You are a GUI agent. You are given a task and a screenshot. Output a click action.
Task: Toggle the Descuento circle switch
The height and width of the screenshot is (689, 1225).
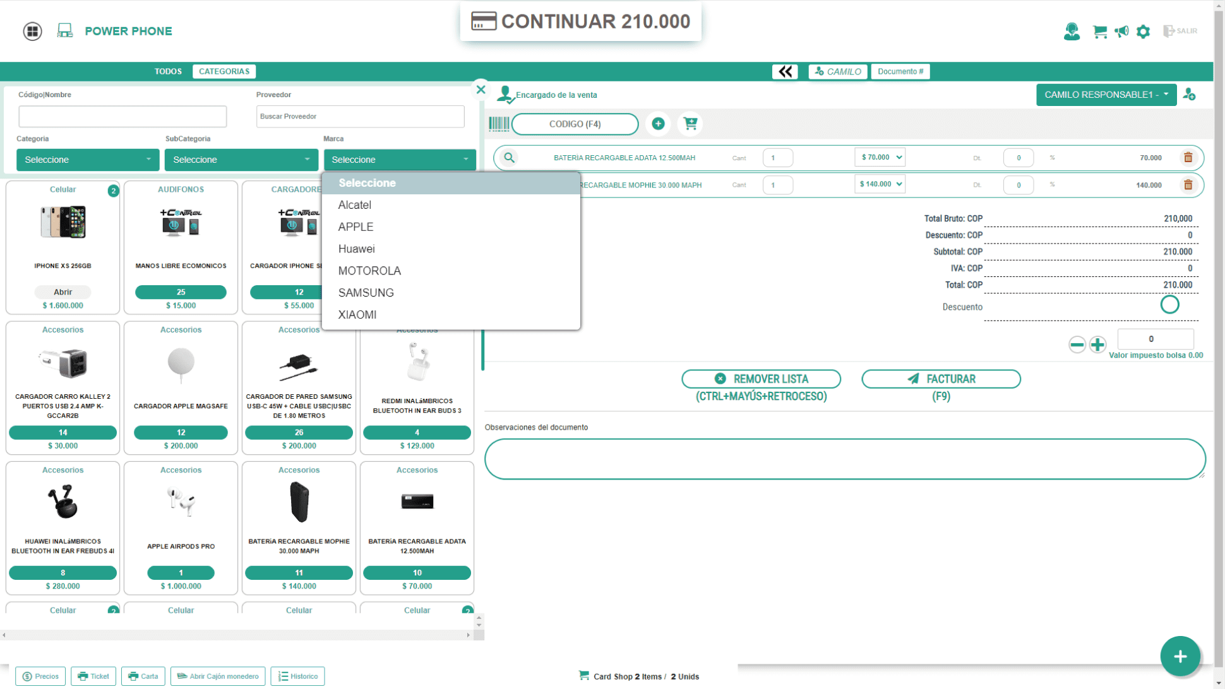click(1169, 305)
